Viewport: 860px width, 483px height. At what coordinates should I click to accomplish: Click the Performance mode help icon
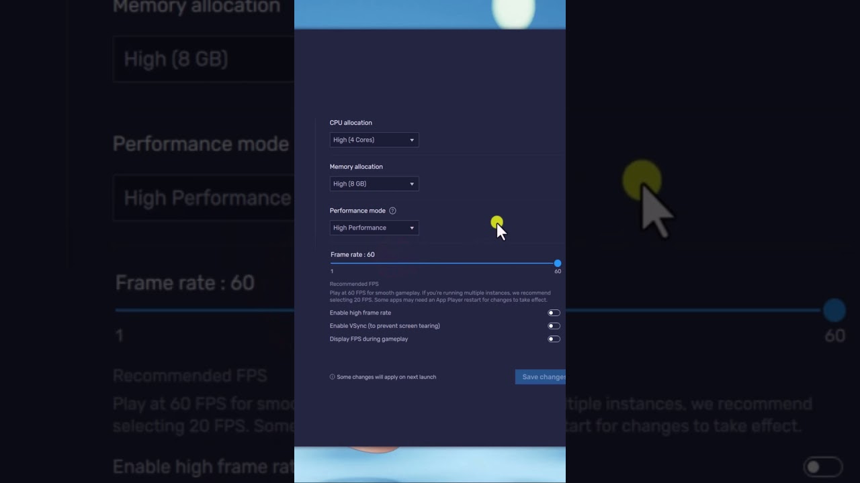click(x=392, y=211)
